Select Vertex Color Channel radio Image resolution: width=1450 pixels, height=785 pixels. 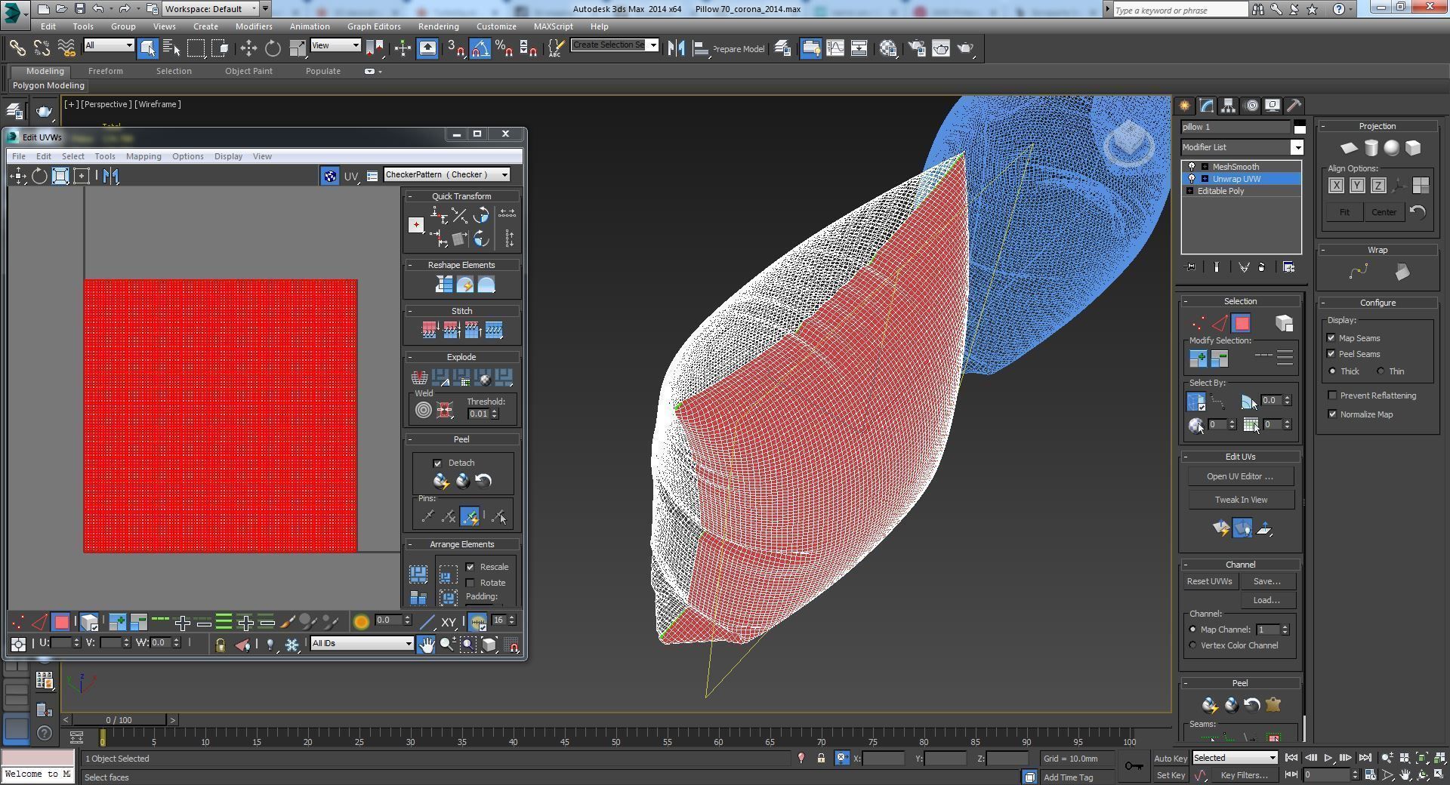click(1193, 645)
